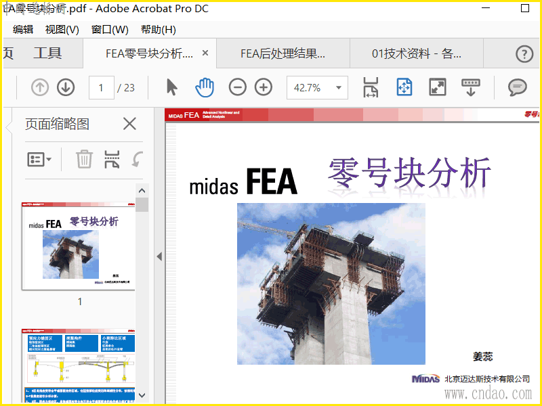542x406 pixels.
Task: Go to next page with down arrow
Action: [66, 87]
